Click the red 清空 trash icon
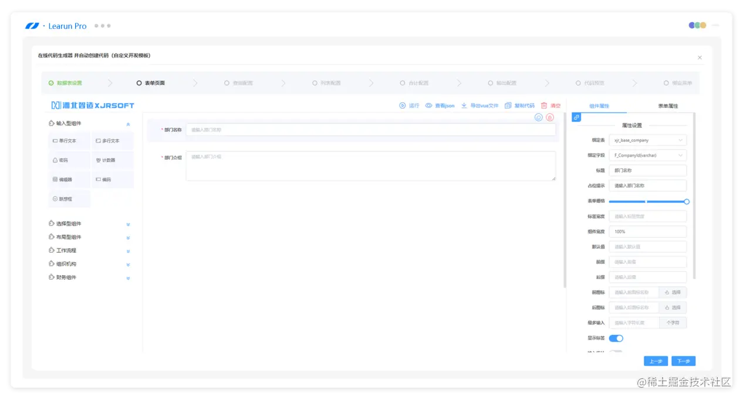The height and width of the screenshot is (400, 743). [544, 106]
